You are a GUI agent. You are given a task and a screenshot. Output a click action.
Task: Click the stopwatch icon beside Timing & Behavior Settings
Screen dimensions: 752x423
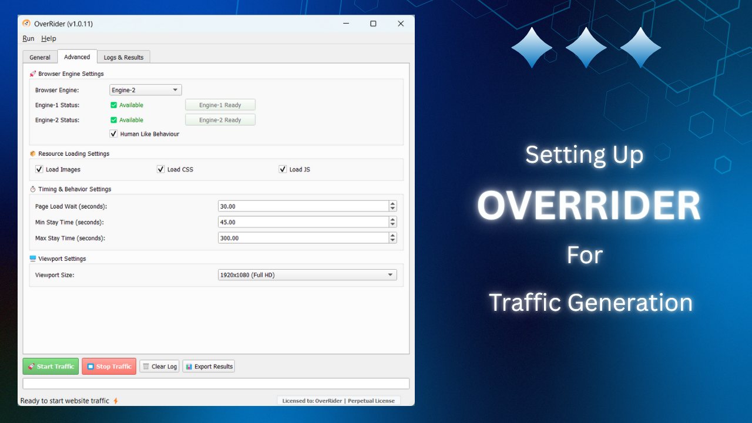click(x=33, y=189)
